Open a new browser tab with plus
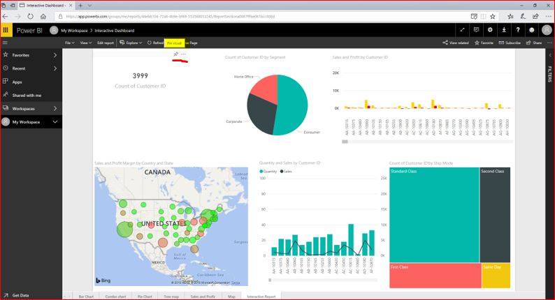 pos(80,6)
